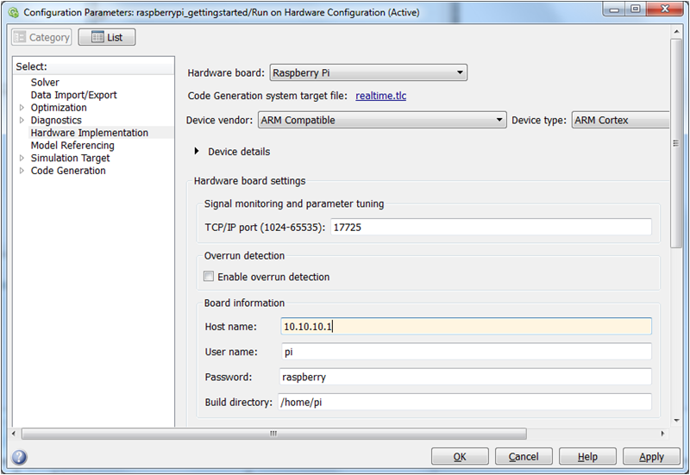Switch to Category view
Image resolution: width=690 pixels, height=475 pixels.
pos(41,37)
